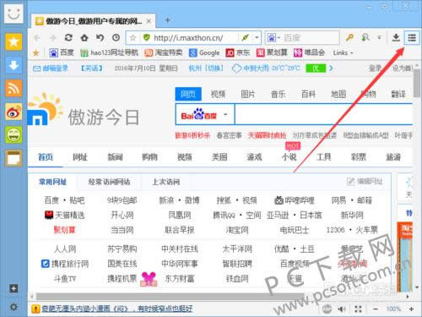Go forward to next page

[x=52, y=37]
